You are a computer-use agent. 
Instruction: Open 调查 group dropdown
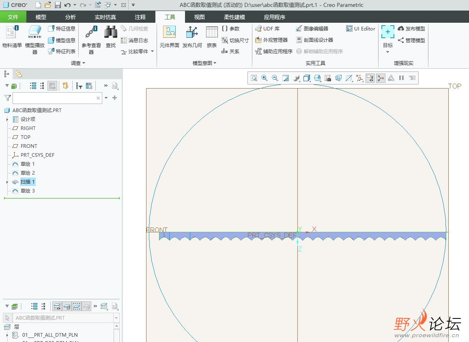pos(78,63)
